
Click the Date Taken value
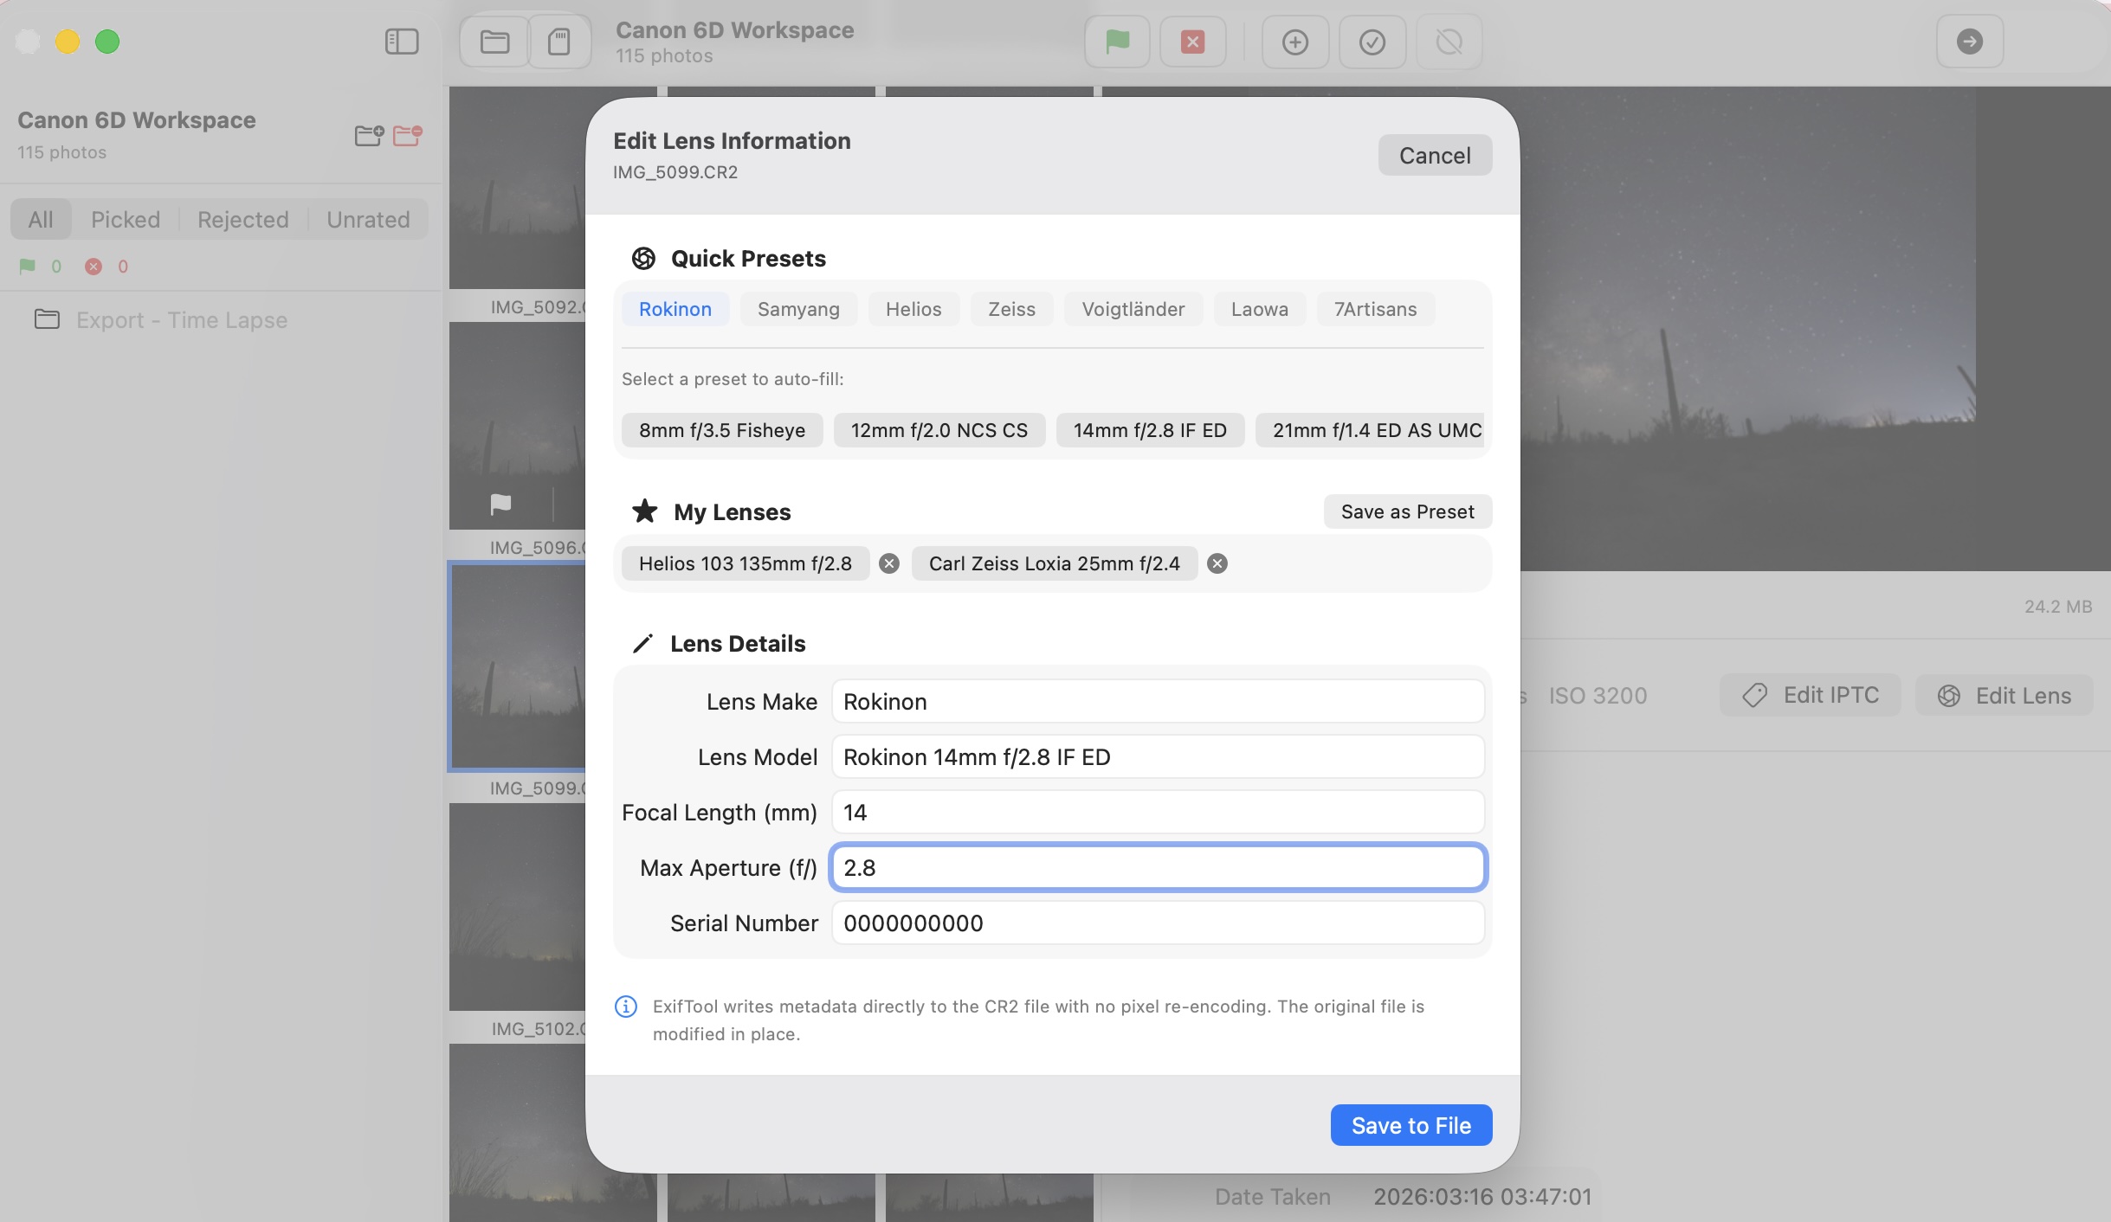1482,1196
